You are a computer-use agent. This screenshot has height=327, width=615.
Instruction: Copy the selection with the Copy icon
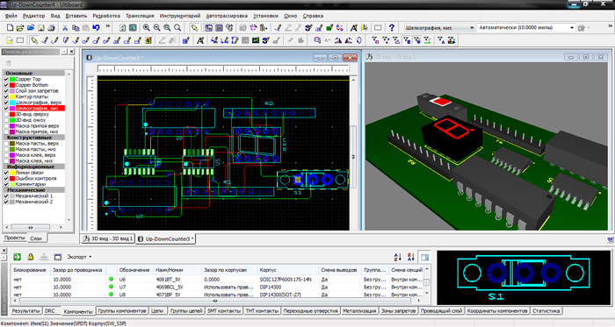(76, 28)
